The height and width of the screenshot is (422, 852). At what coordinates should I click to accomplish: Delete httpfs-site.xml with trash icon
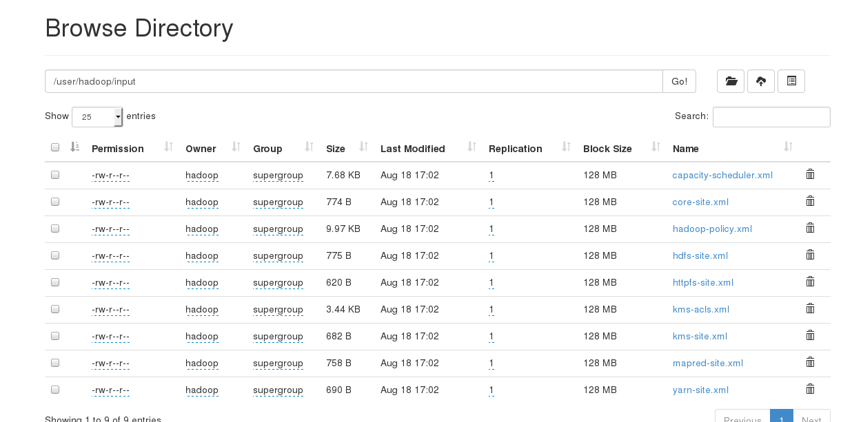click(810, 282)
